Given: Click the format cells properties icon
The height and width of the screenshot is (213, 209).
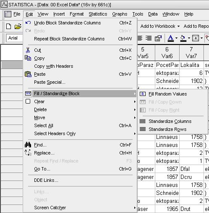Looking at the screenshot, I should coord(158,38).
